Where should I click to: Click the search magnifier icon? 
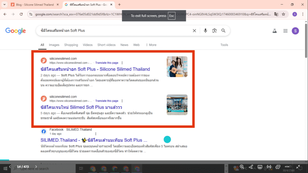tap(223, 30)
